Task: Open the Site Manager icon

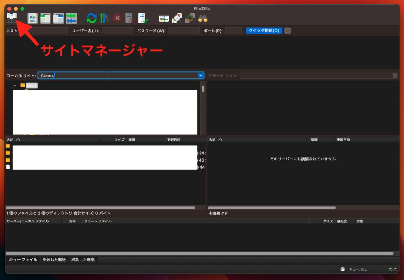Action: (x=11, y=18)
